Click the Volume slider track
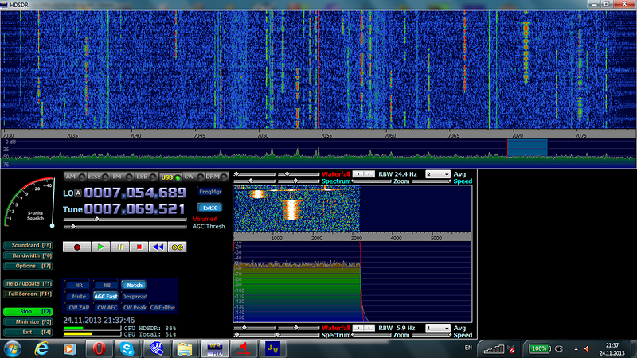The height and width of the screenshot is (358, 637). [125, 220]
